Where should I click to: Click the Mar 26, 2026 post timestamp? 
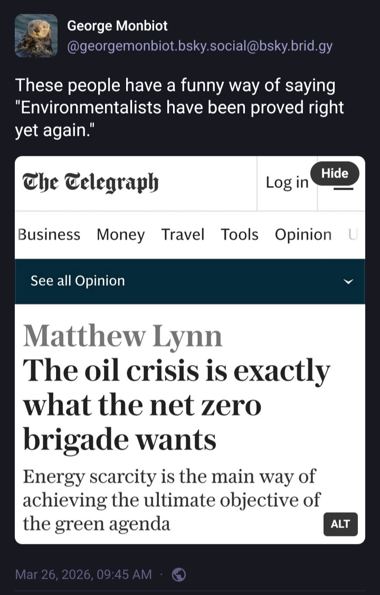[x=83, y=574]
